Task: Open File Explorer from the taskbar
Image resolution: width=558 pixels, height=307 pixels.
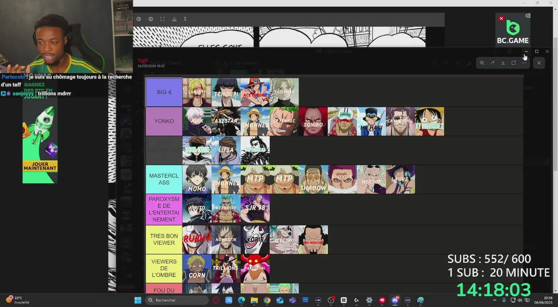Action: point(254,300)
